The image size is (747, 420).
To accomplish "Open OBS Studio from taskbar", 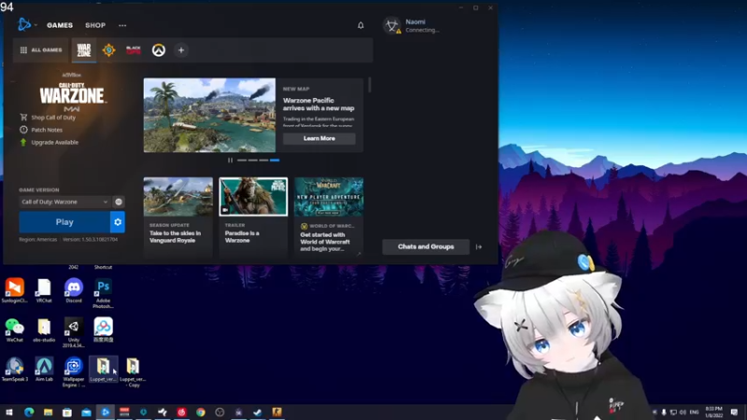I will 219,413.
